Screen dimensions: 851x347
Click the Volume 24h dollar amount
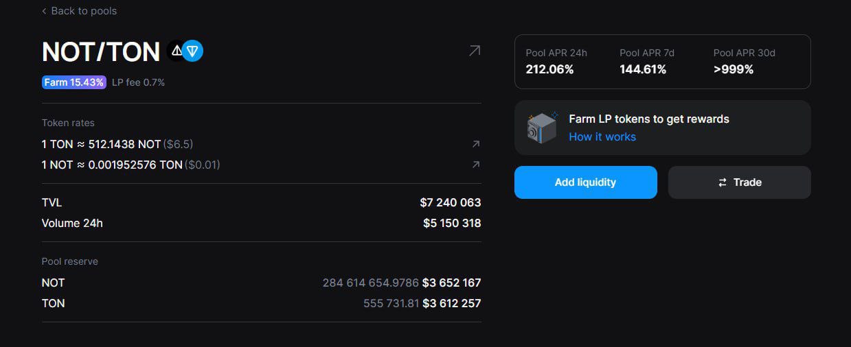[451, 223]
